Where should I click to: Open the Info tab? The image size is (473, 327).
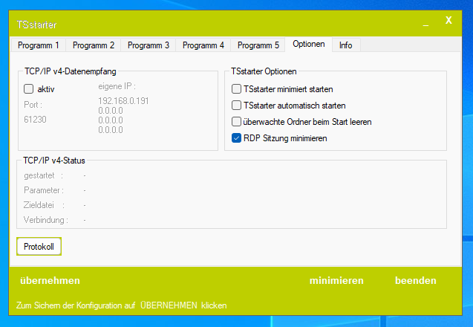tap(346, 45)
